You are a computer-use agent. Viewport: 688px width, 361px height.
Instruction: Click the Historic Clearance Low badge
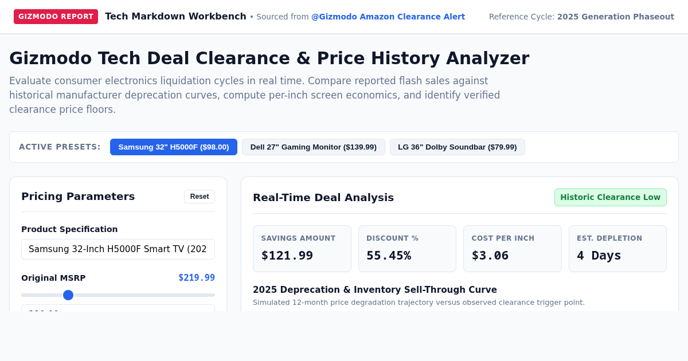click(x=611, y=197)
